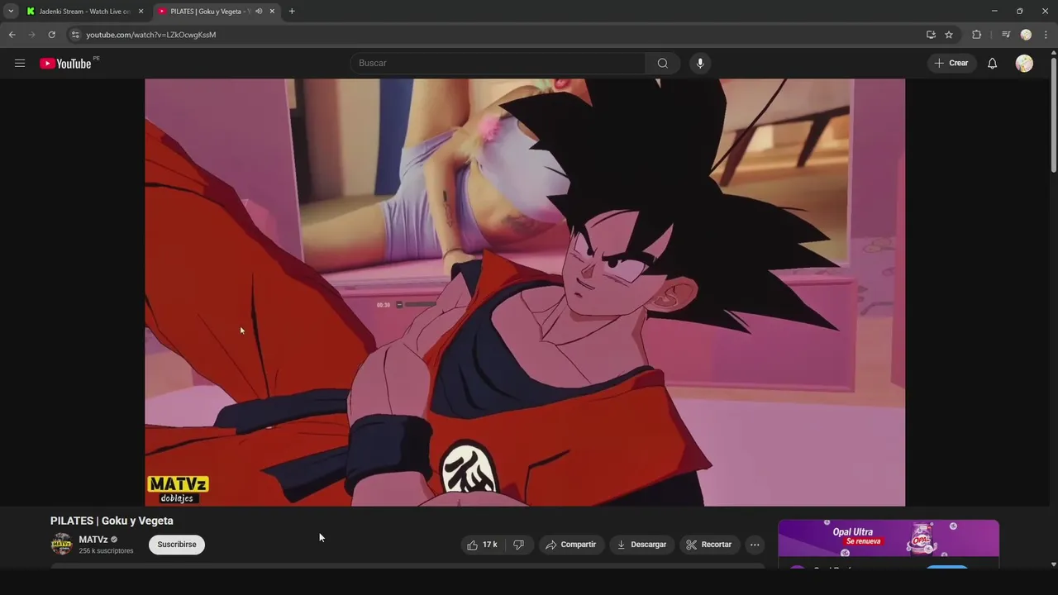Open the YouTube account avatar menu
Image resolution: width=1058 pixels, height=595 pixels.
click(1024, 63)
